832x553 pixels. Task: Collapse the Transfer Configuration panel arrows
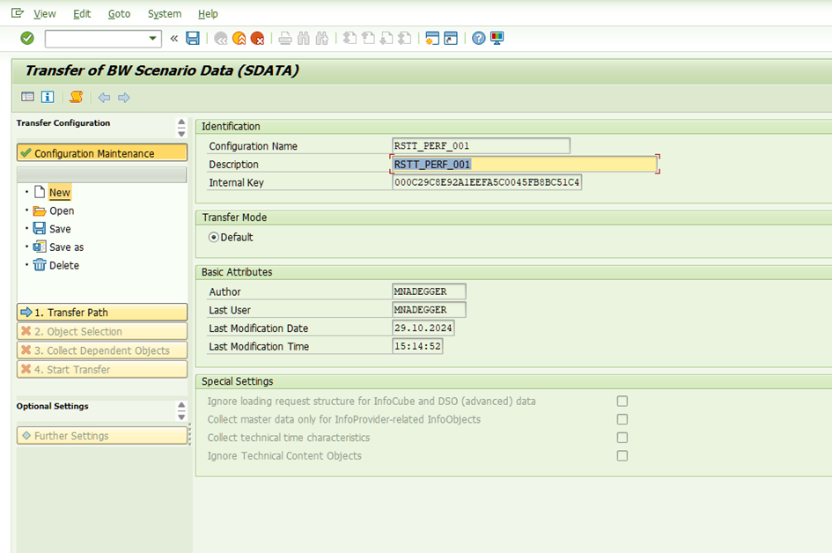(181, 128)
